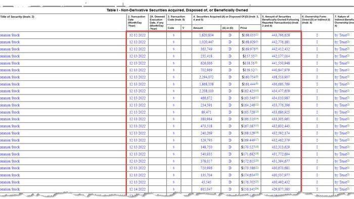354x199 pixels.
Task: Click the 12/14/2022 transaction date
Action: coord(137,189)
